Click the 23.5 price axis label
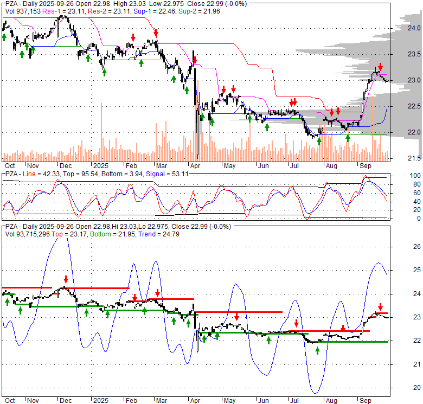The width and height of the screenshot is (423, 404). (x=414, y=54)
